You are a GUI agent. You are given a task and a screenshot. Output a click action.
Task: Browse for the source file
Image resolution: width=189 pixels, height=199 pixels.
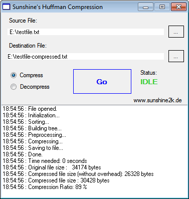[x=176, y=32]
